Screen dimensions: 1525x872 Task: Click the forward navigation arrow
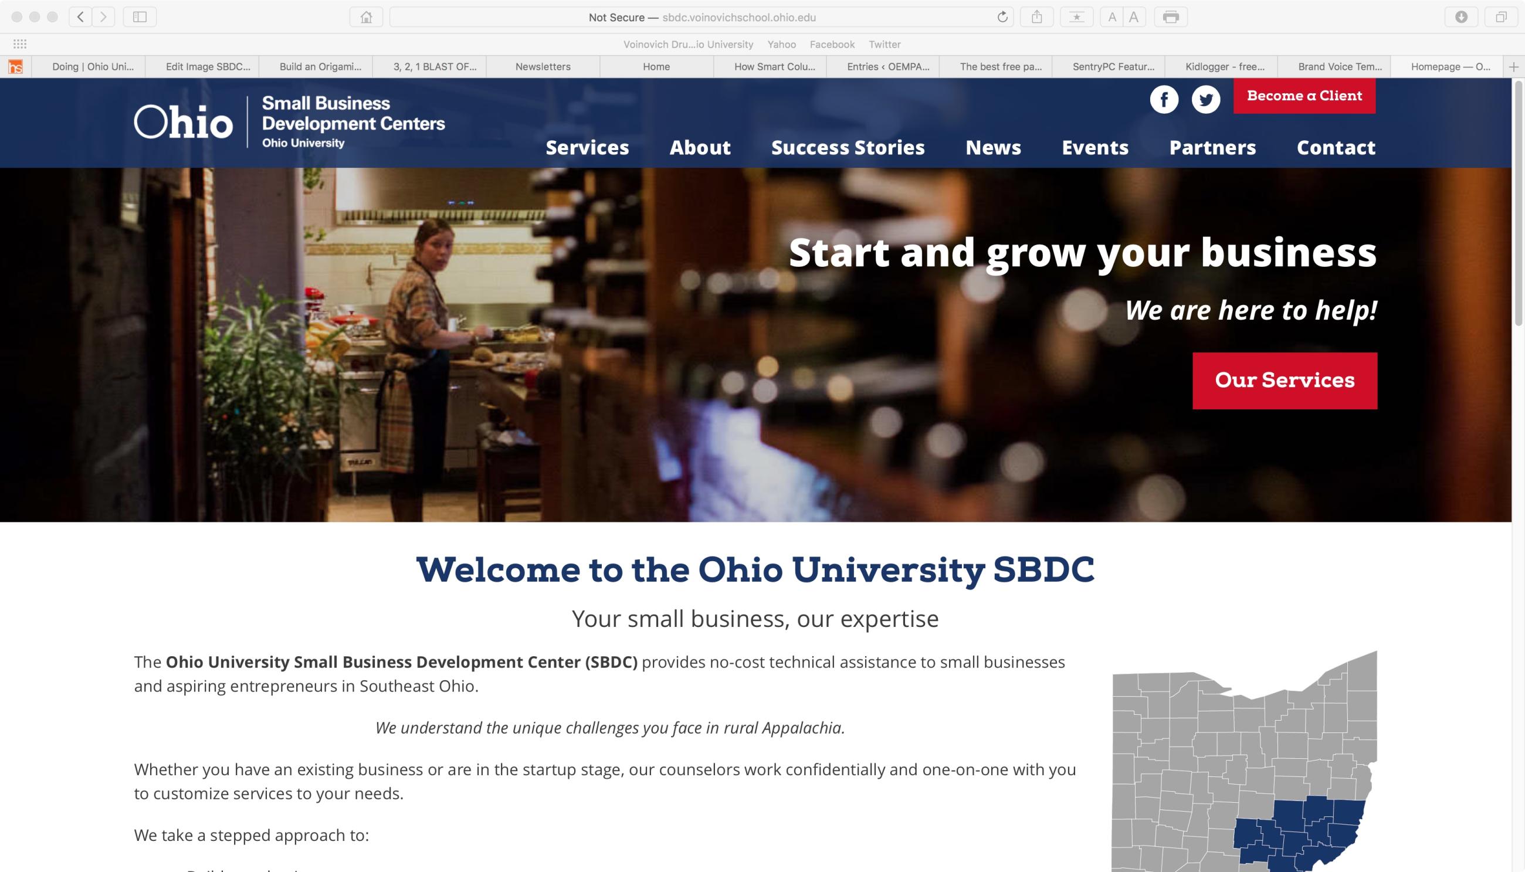[103, 17]
